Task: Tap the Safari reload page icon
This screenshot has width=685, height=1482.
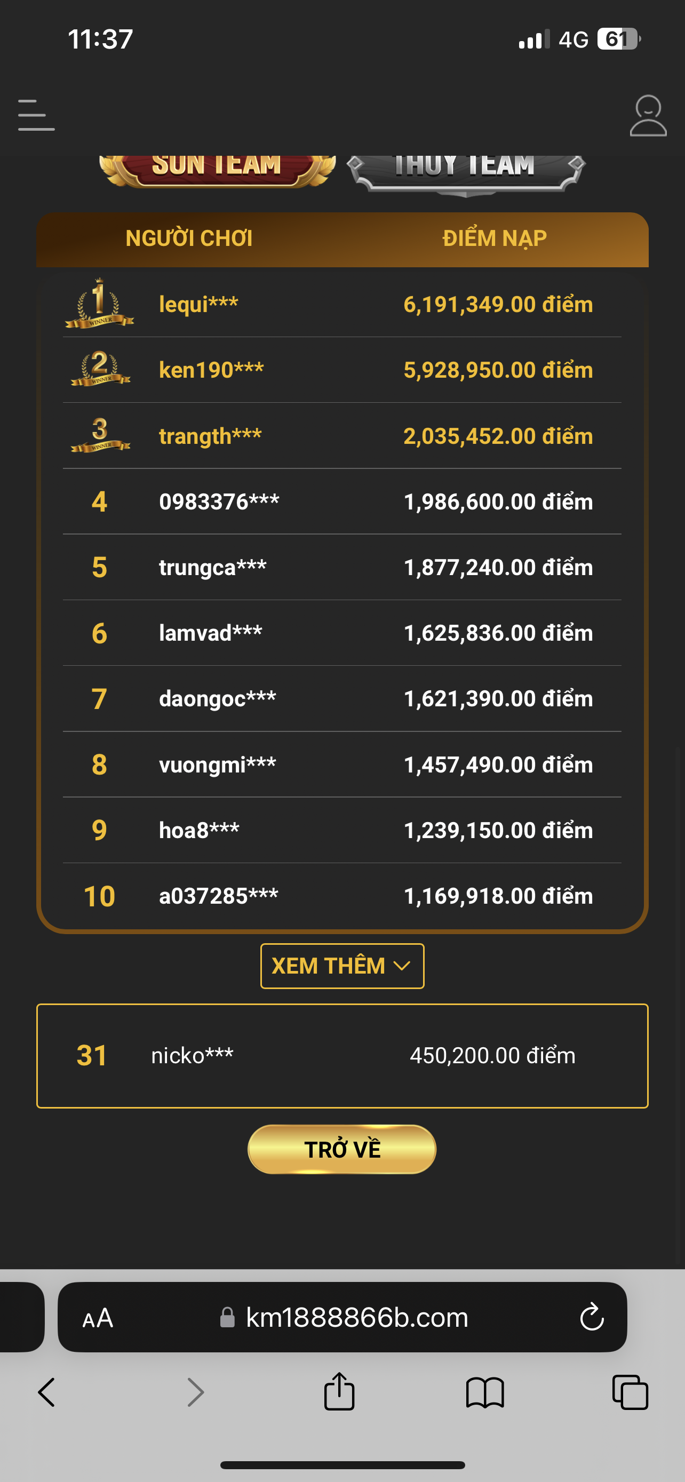Action: tap(591, 1317)
